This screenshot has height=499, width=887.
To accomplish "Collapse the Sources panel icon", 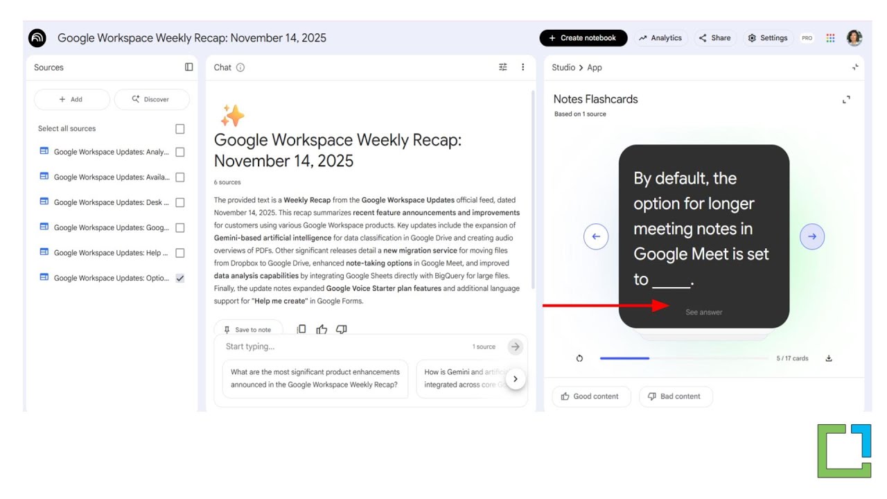I will [188, 67].
